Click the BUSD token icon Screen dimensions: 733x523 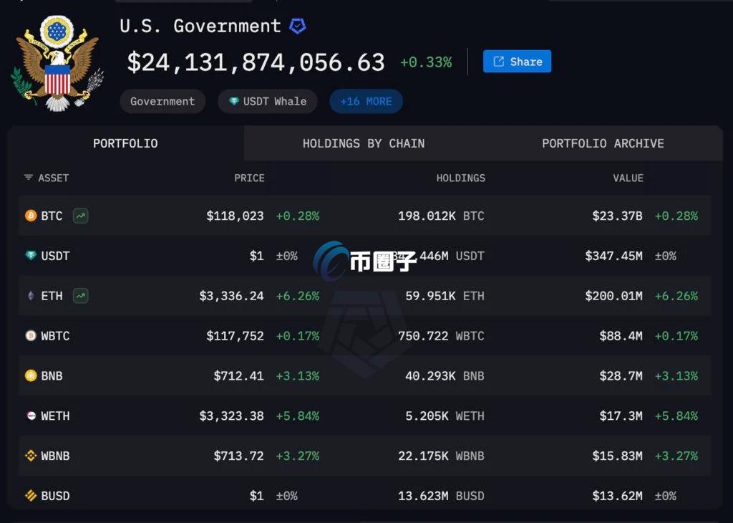[x=31, y=496]
